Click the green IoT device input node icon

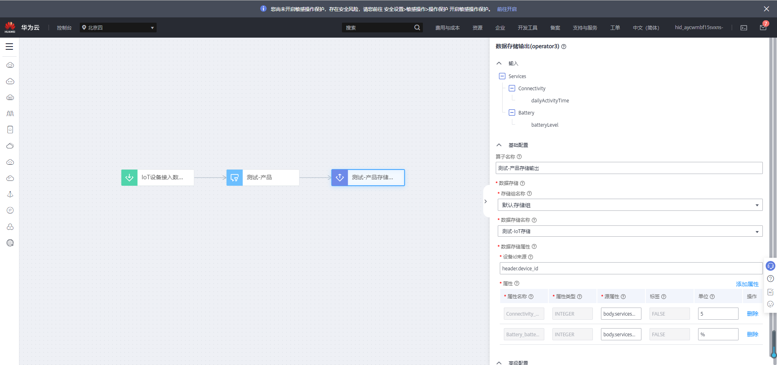(x=129, y=177)
